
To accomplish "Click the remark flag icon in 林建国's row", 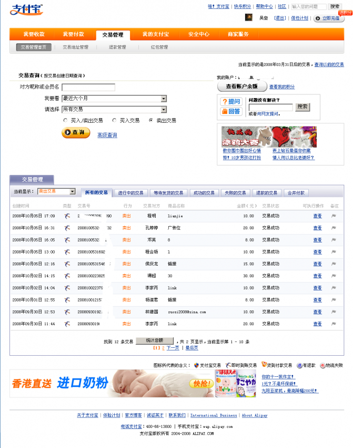I will pos(333,312).
